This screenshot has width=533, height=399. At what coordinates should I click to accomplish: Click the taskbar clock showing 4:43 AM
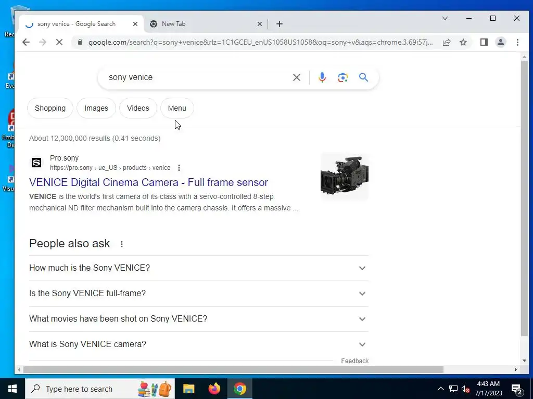(488, 389)
